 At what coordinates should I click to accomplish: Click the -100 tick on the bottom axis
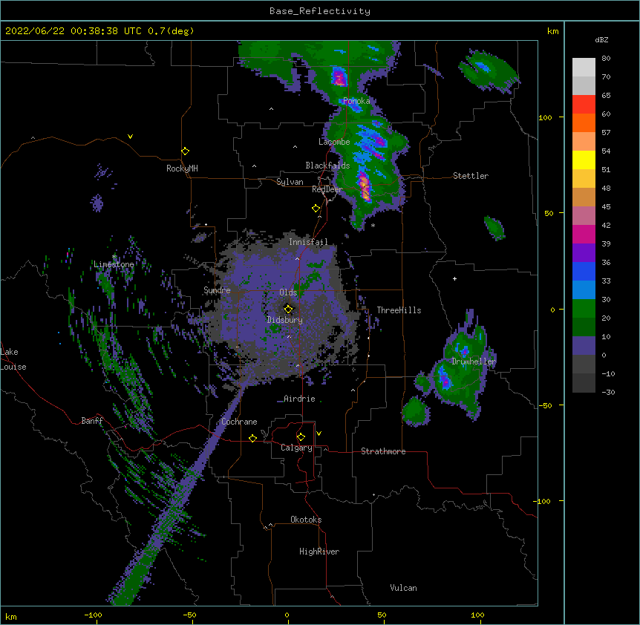93,615
